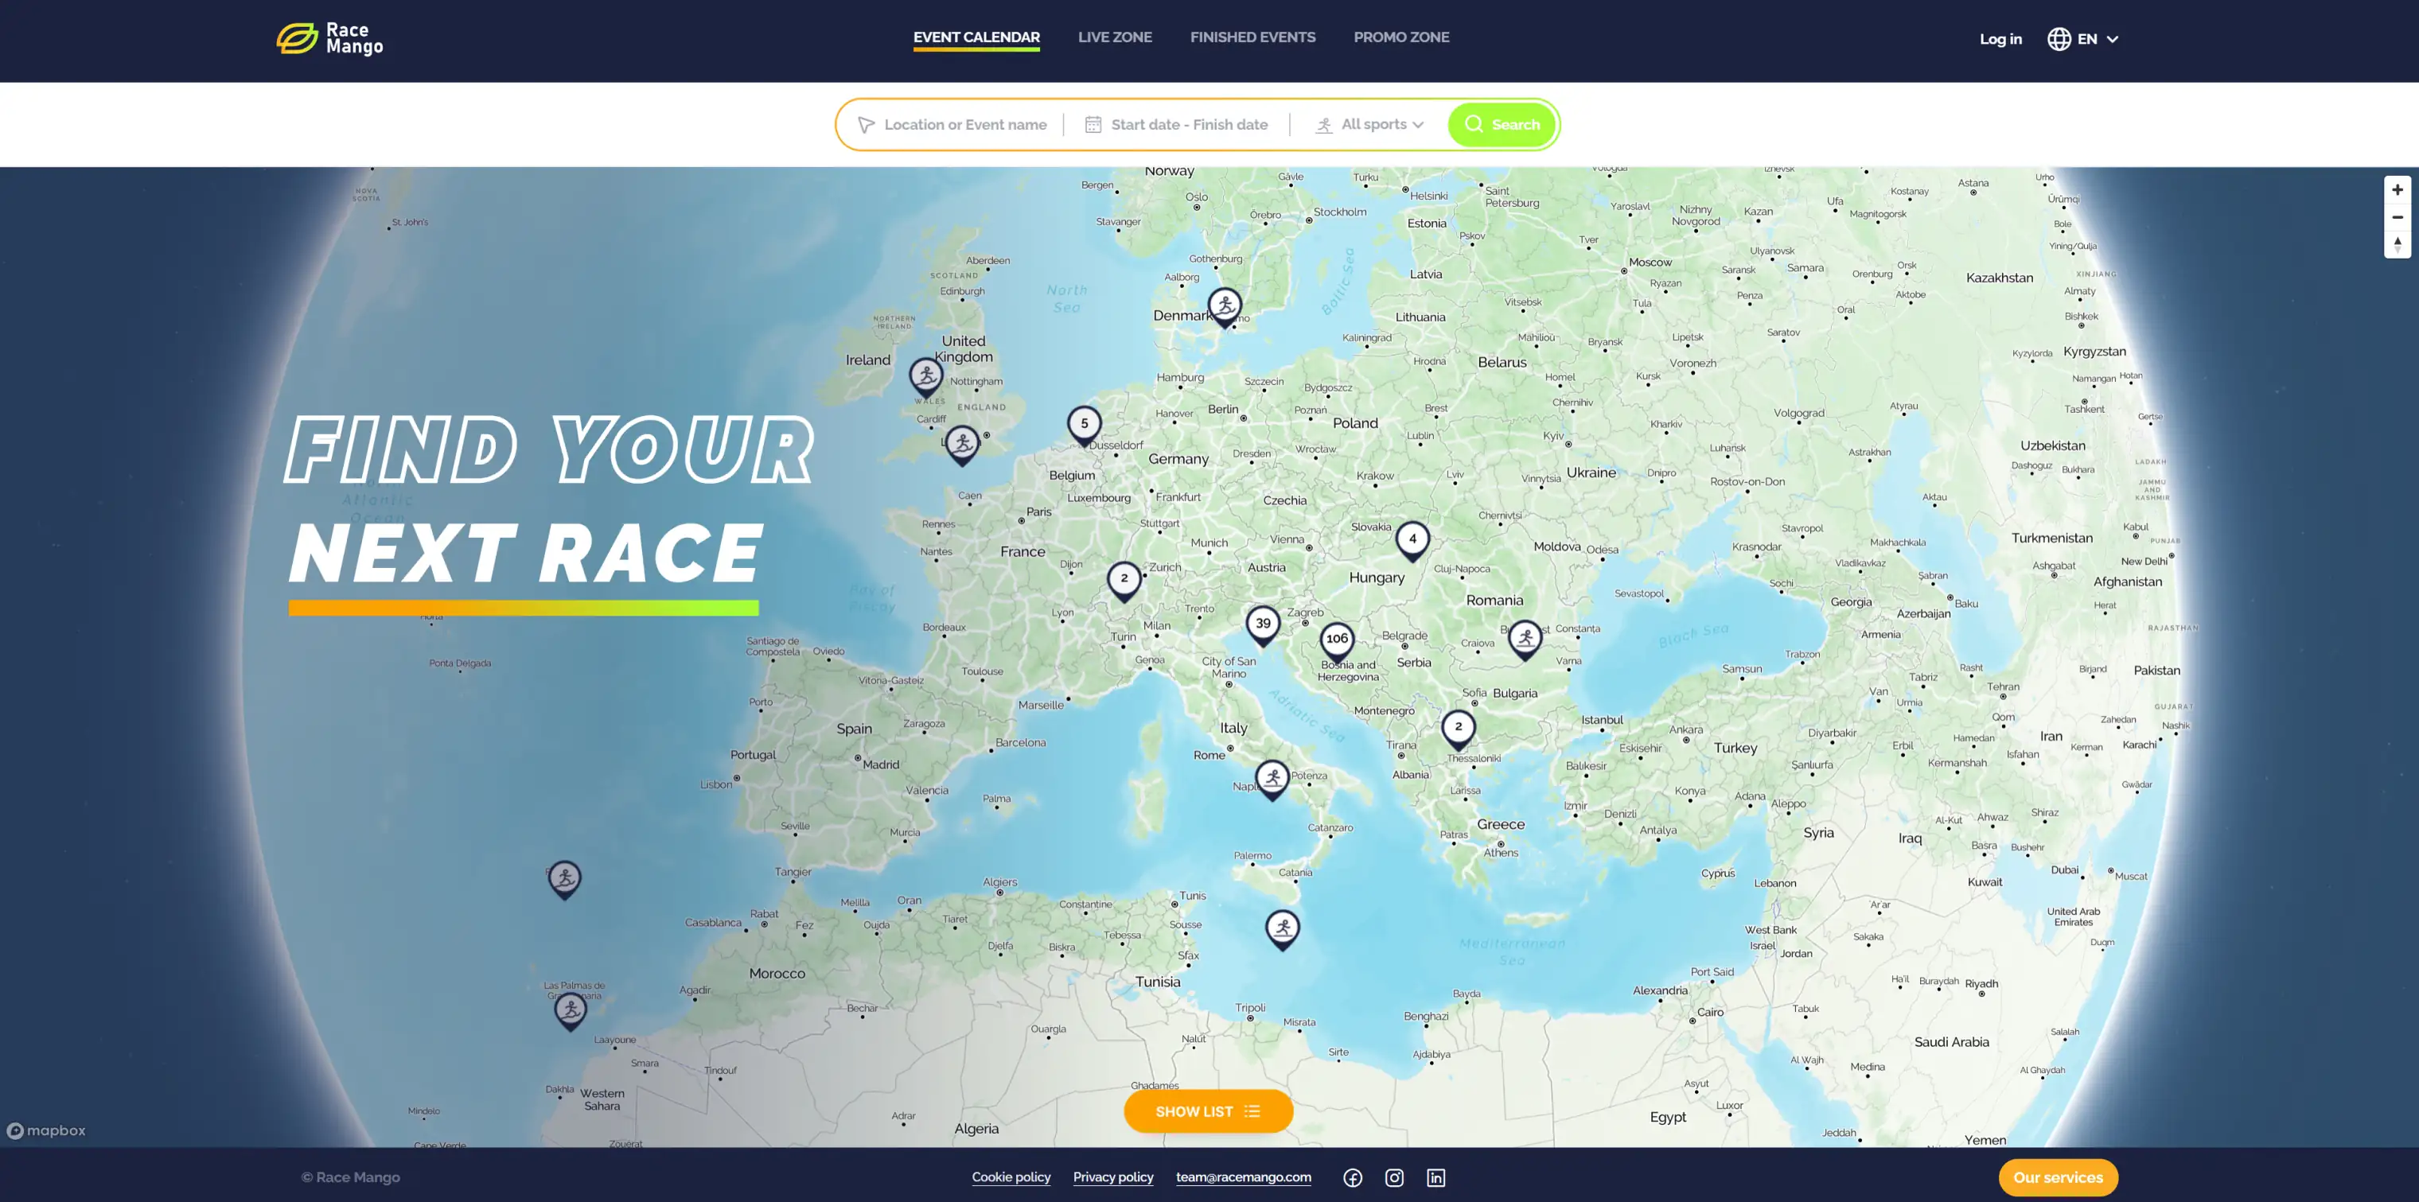Click the globe language icon
The width and height of the screenshot is (2419, 1202).
click(2059, 40)
